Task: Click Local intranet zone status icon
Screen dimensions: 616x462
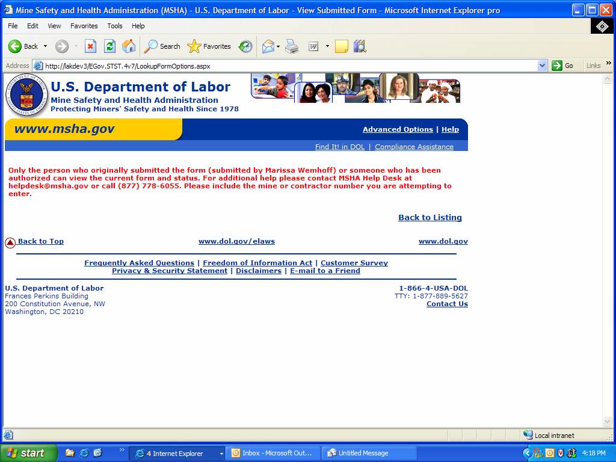Action: tap(528, 434)
